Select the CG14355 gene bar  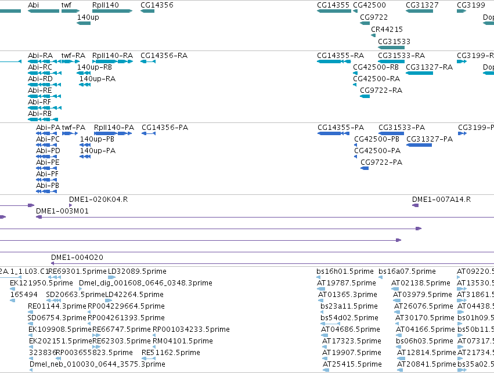click(x=334, y=11)
